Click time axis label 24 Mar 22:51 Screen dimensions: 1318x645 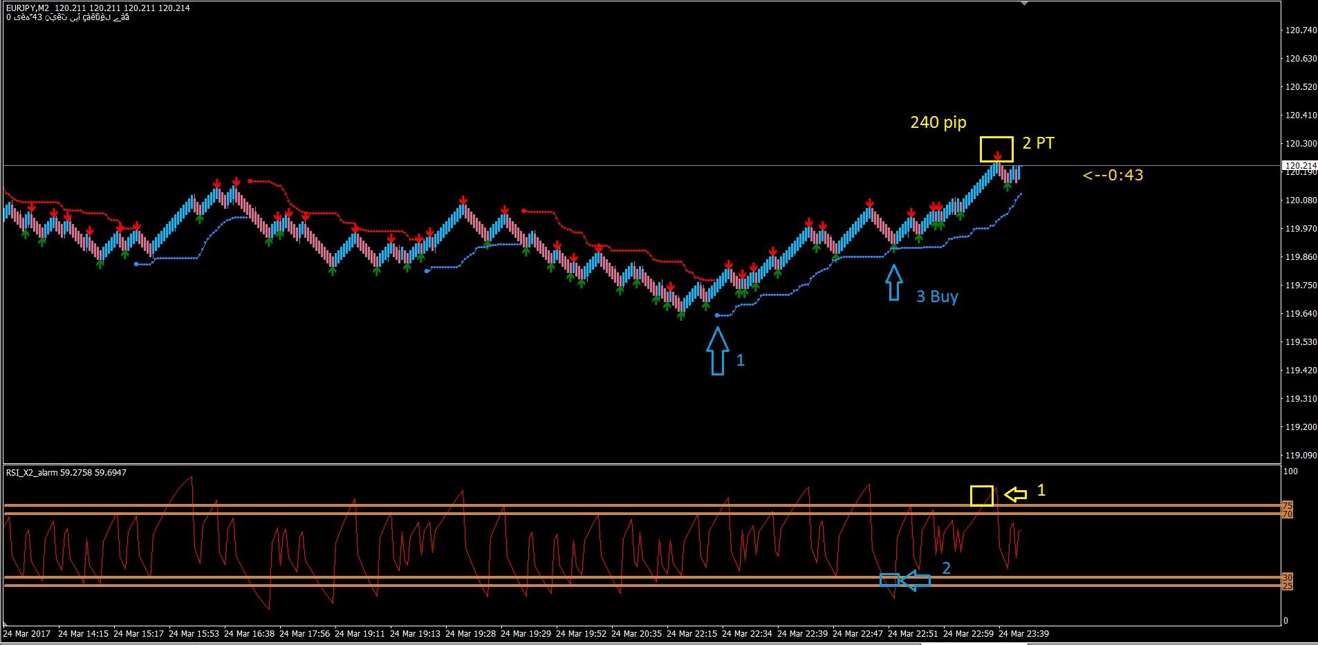point(913,634)
